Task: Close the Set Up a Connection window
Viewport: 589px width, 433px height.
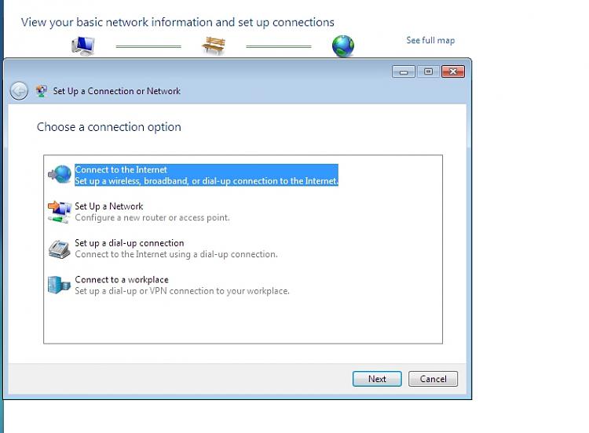Action: (x=453, y=71)
